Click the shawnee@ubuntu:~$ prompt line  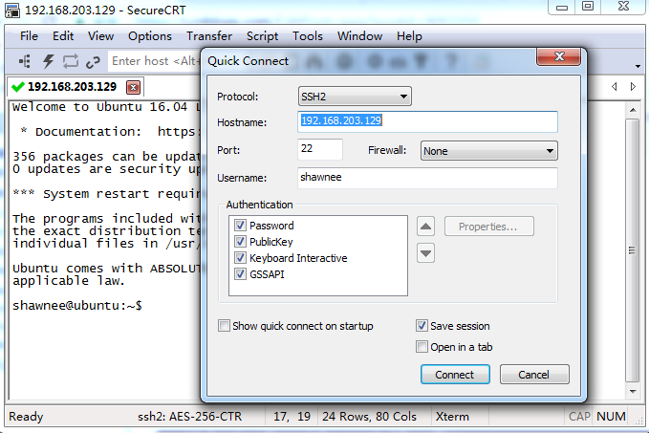click(77, 306)
